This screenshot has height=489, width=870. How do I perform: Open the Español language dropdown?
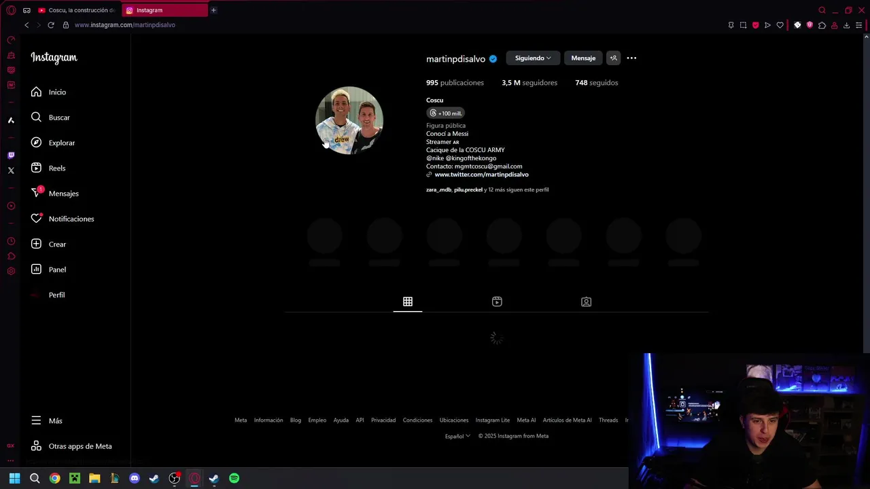[457, 436]
